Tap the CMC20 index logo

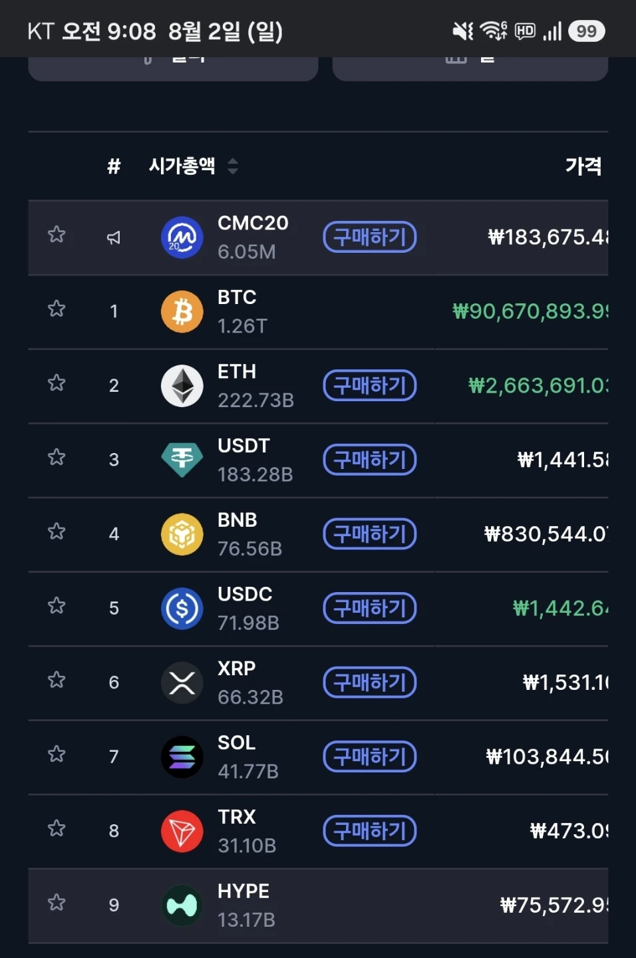coord(182,237)
